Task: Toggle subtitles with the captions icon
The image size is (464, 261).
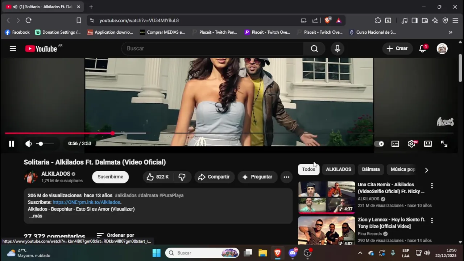Action: (395, 144)
